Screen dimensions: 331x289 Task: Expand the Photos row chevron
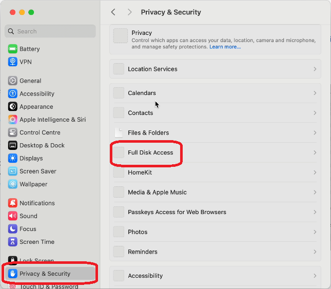pos(315,232)
